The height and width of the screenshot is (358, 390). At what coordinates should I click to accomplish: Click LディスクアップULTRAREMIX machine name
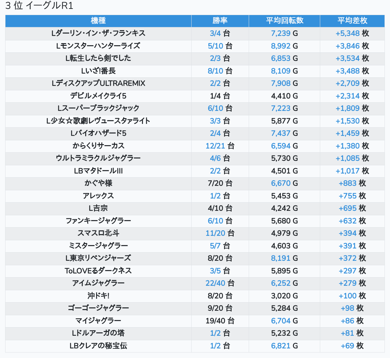click(98, 84)
